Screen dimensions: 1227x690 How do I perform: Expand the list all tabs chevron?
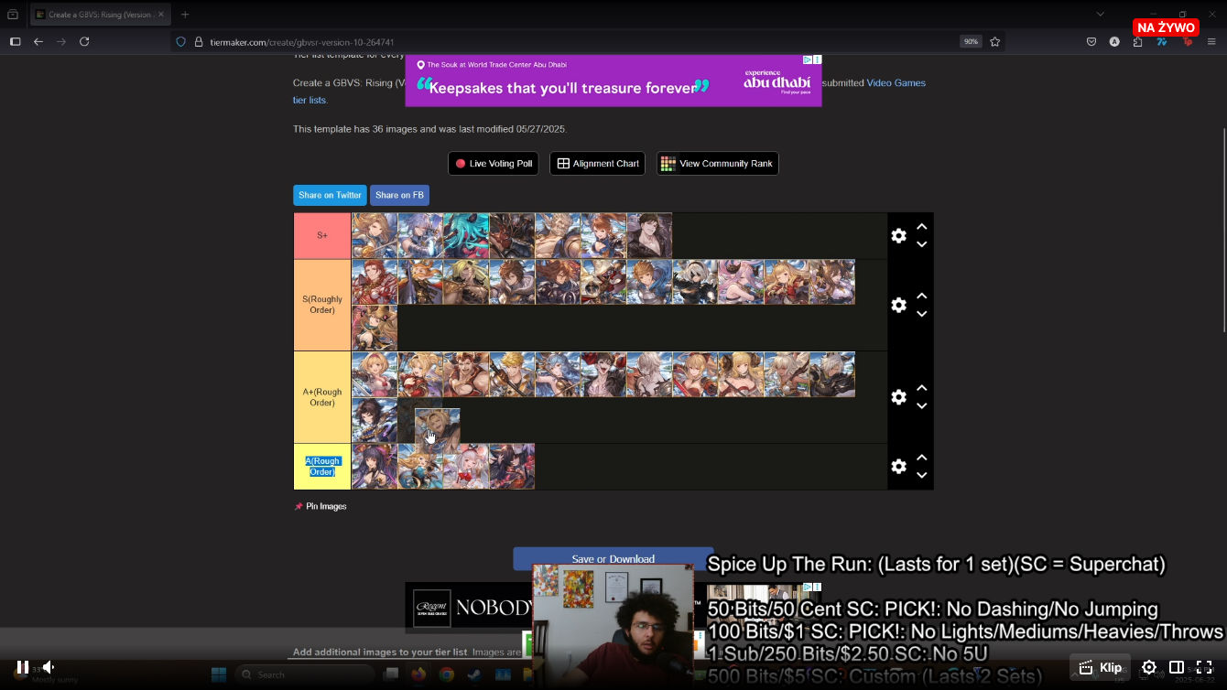pos(1100,14)
